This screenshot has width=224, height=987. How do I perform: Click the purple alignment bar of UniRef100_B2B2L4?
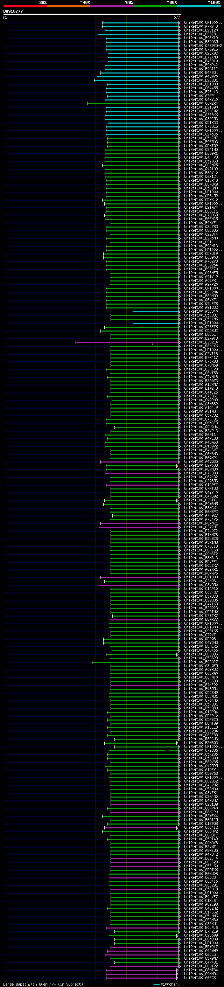[128, 342]
